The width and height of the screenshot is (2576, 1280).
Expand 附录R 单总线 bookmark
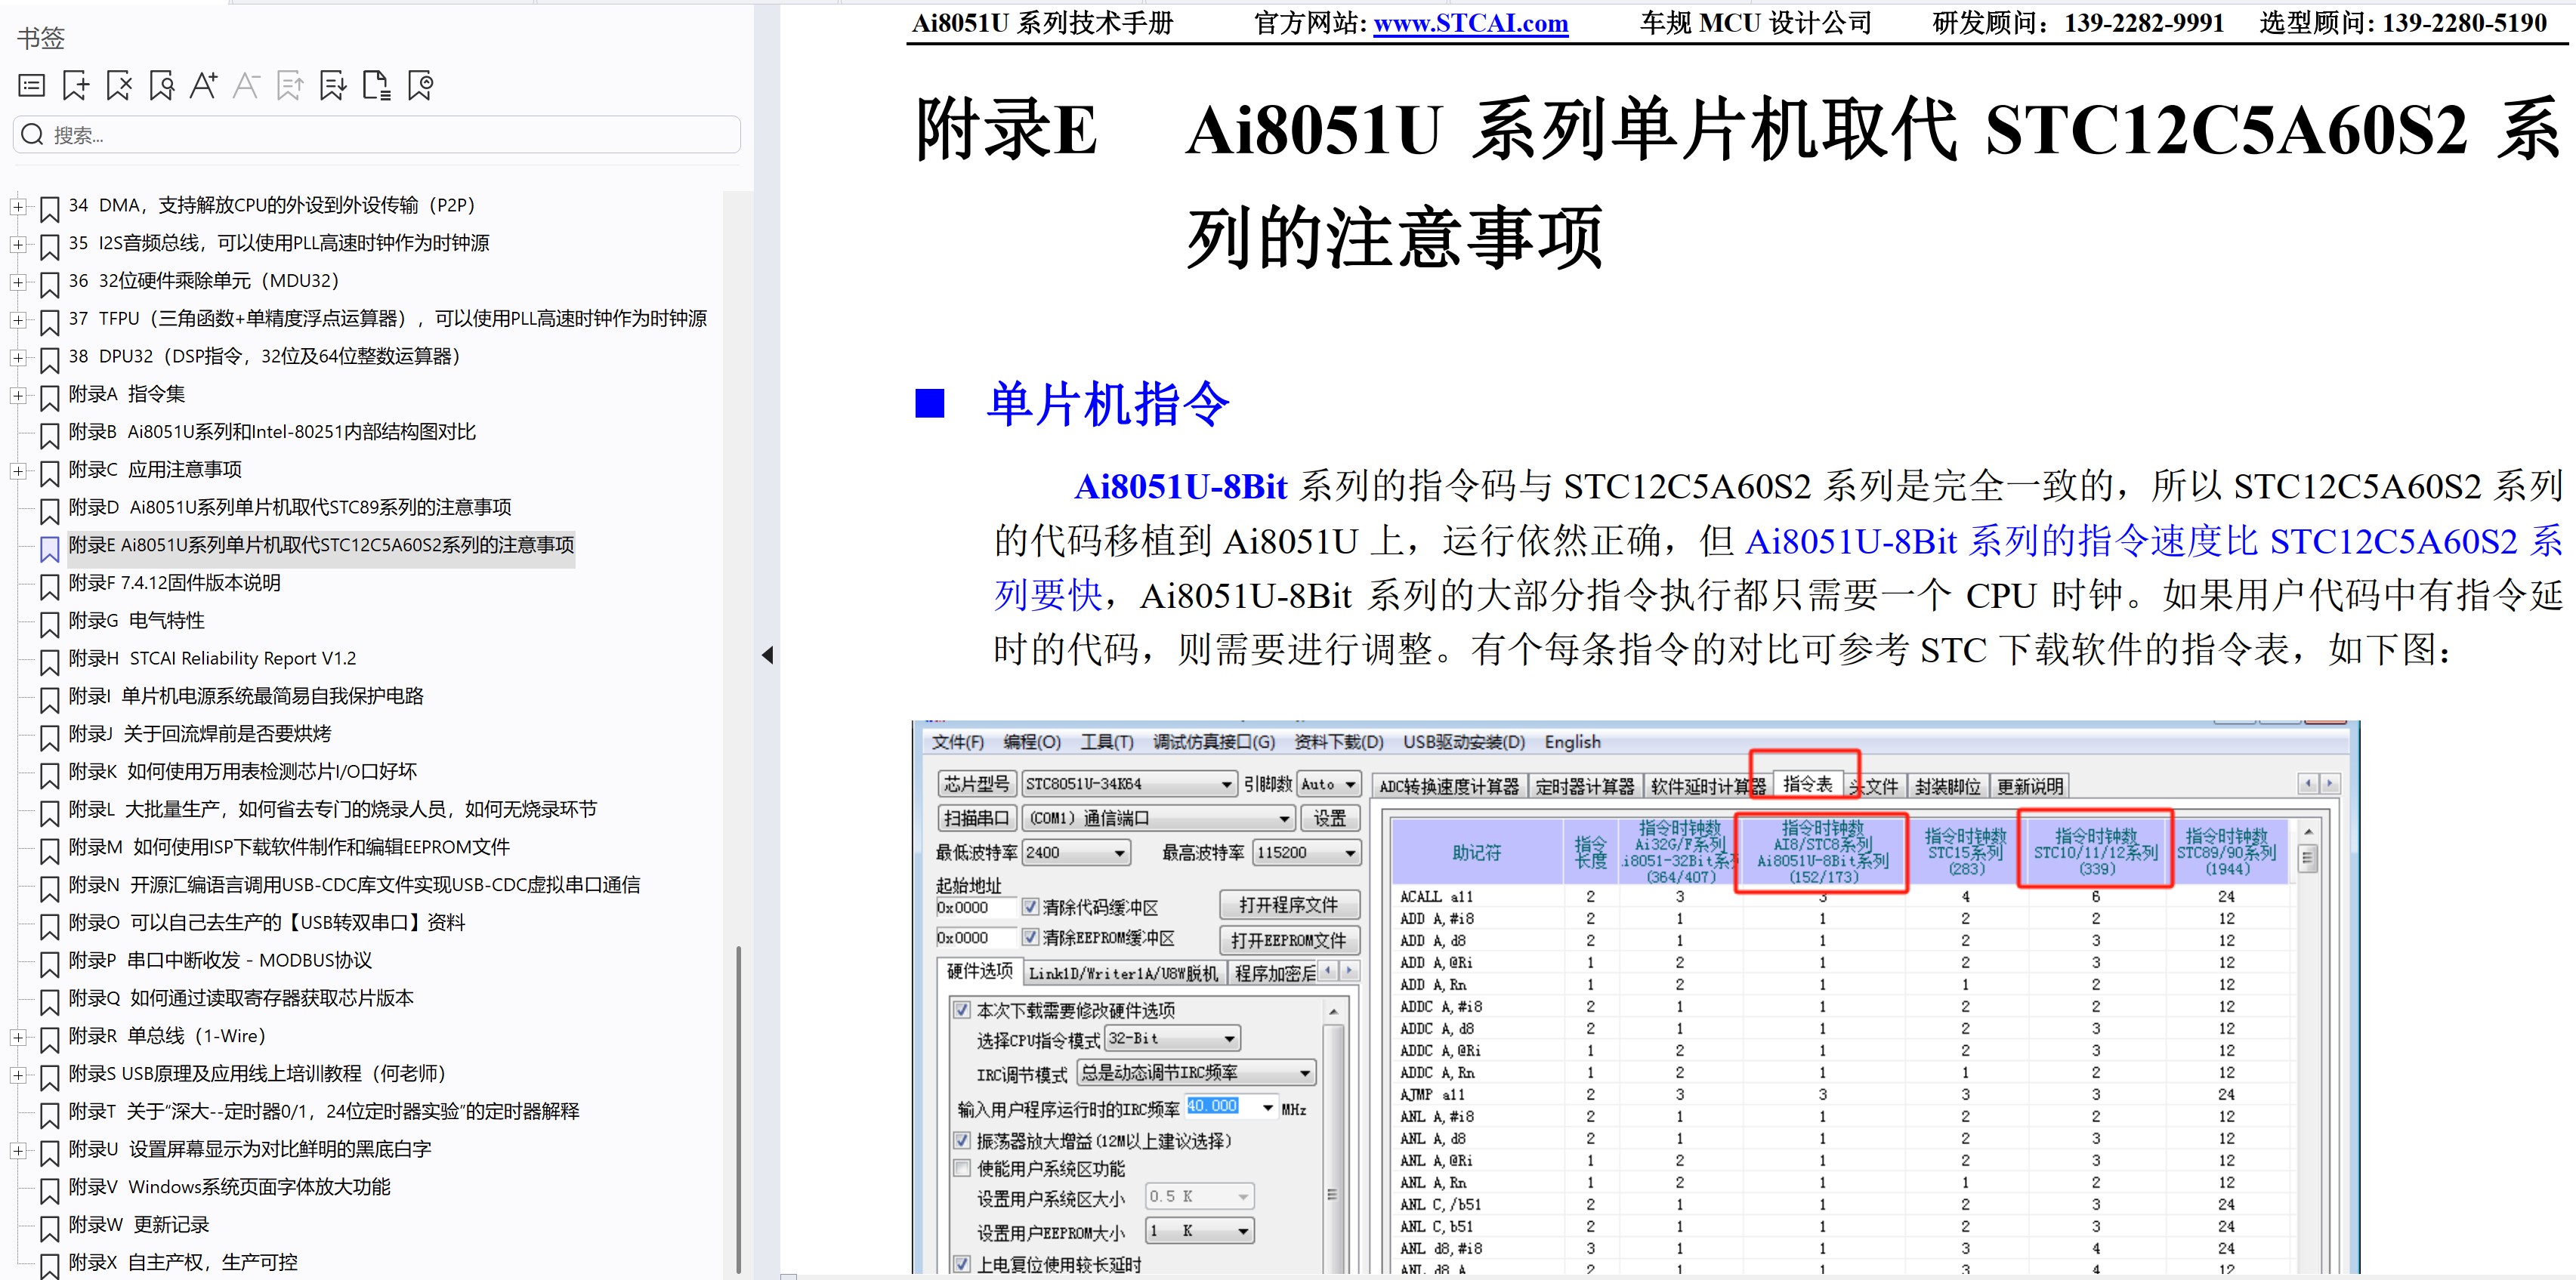(x=18, y=1037)
